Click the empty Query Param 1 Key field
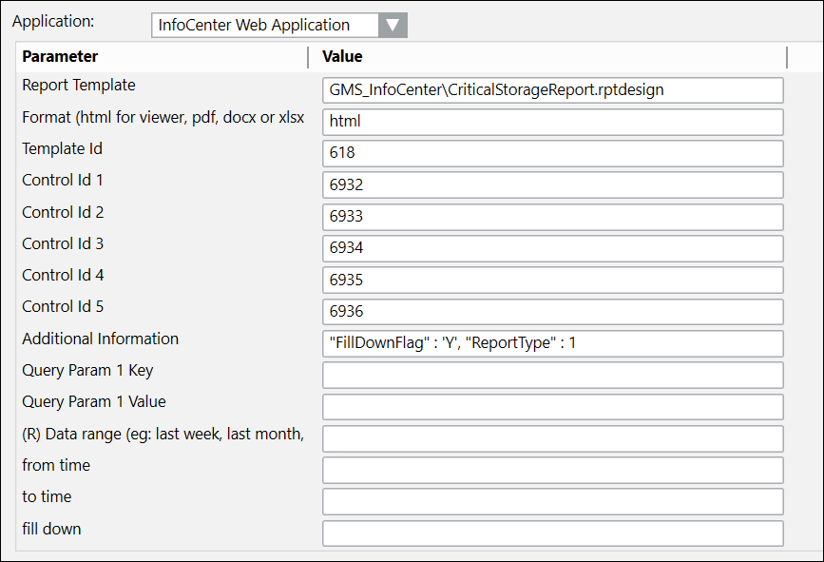Screen dimensions: 824x562 pos(552,375)
